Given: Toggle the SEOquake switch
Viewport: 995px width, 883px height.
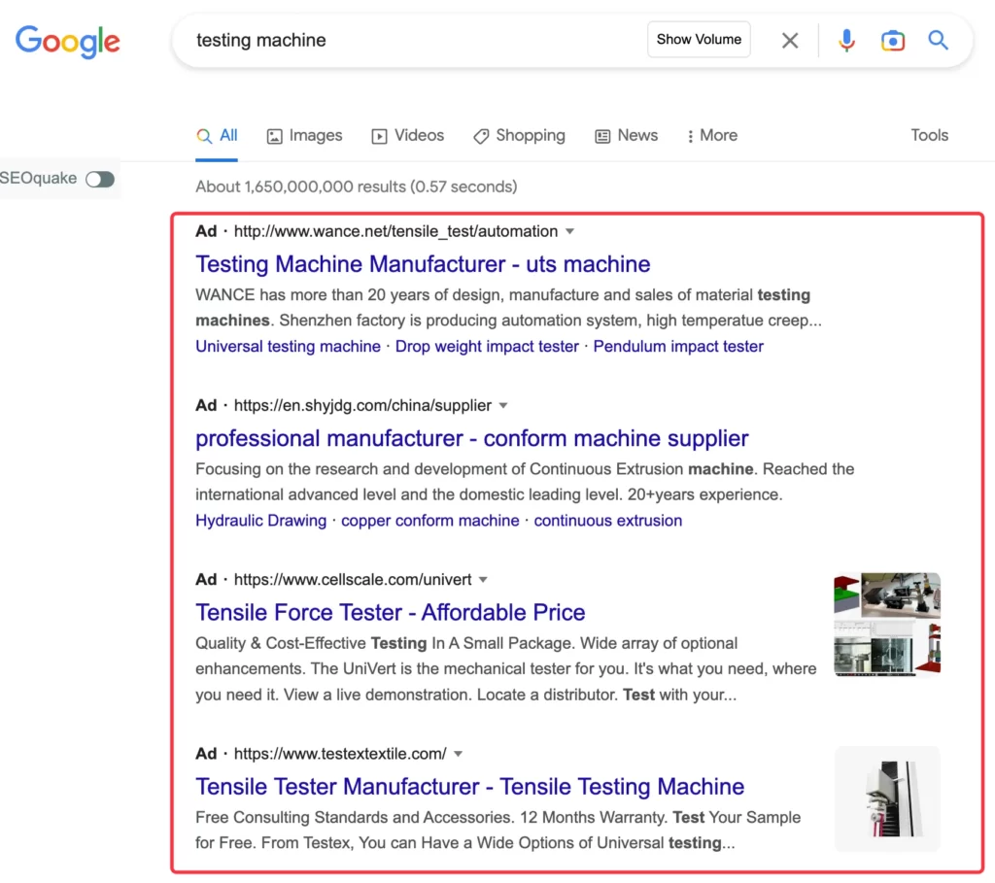Looking at the screenshot, I should [100, 180].
